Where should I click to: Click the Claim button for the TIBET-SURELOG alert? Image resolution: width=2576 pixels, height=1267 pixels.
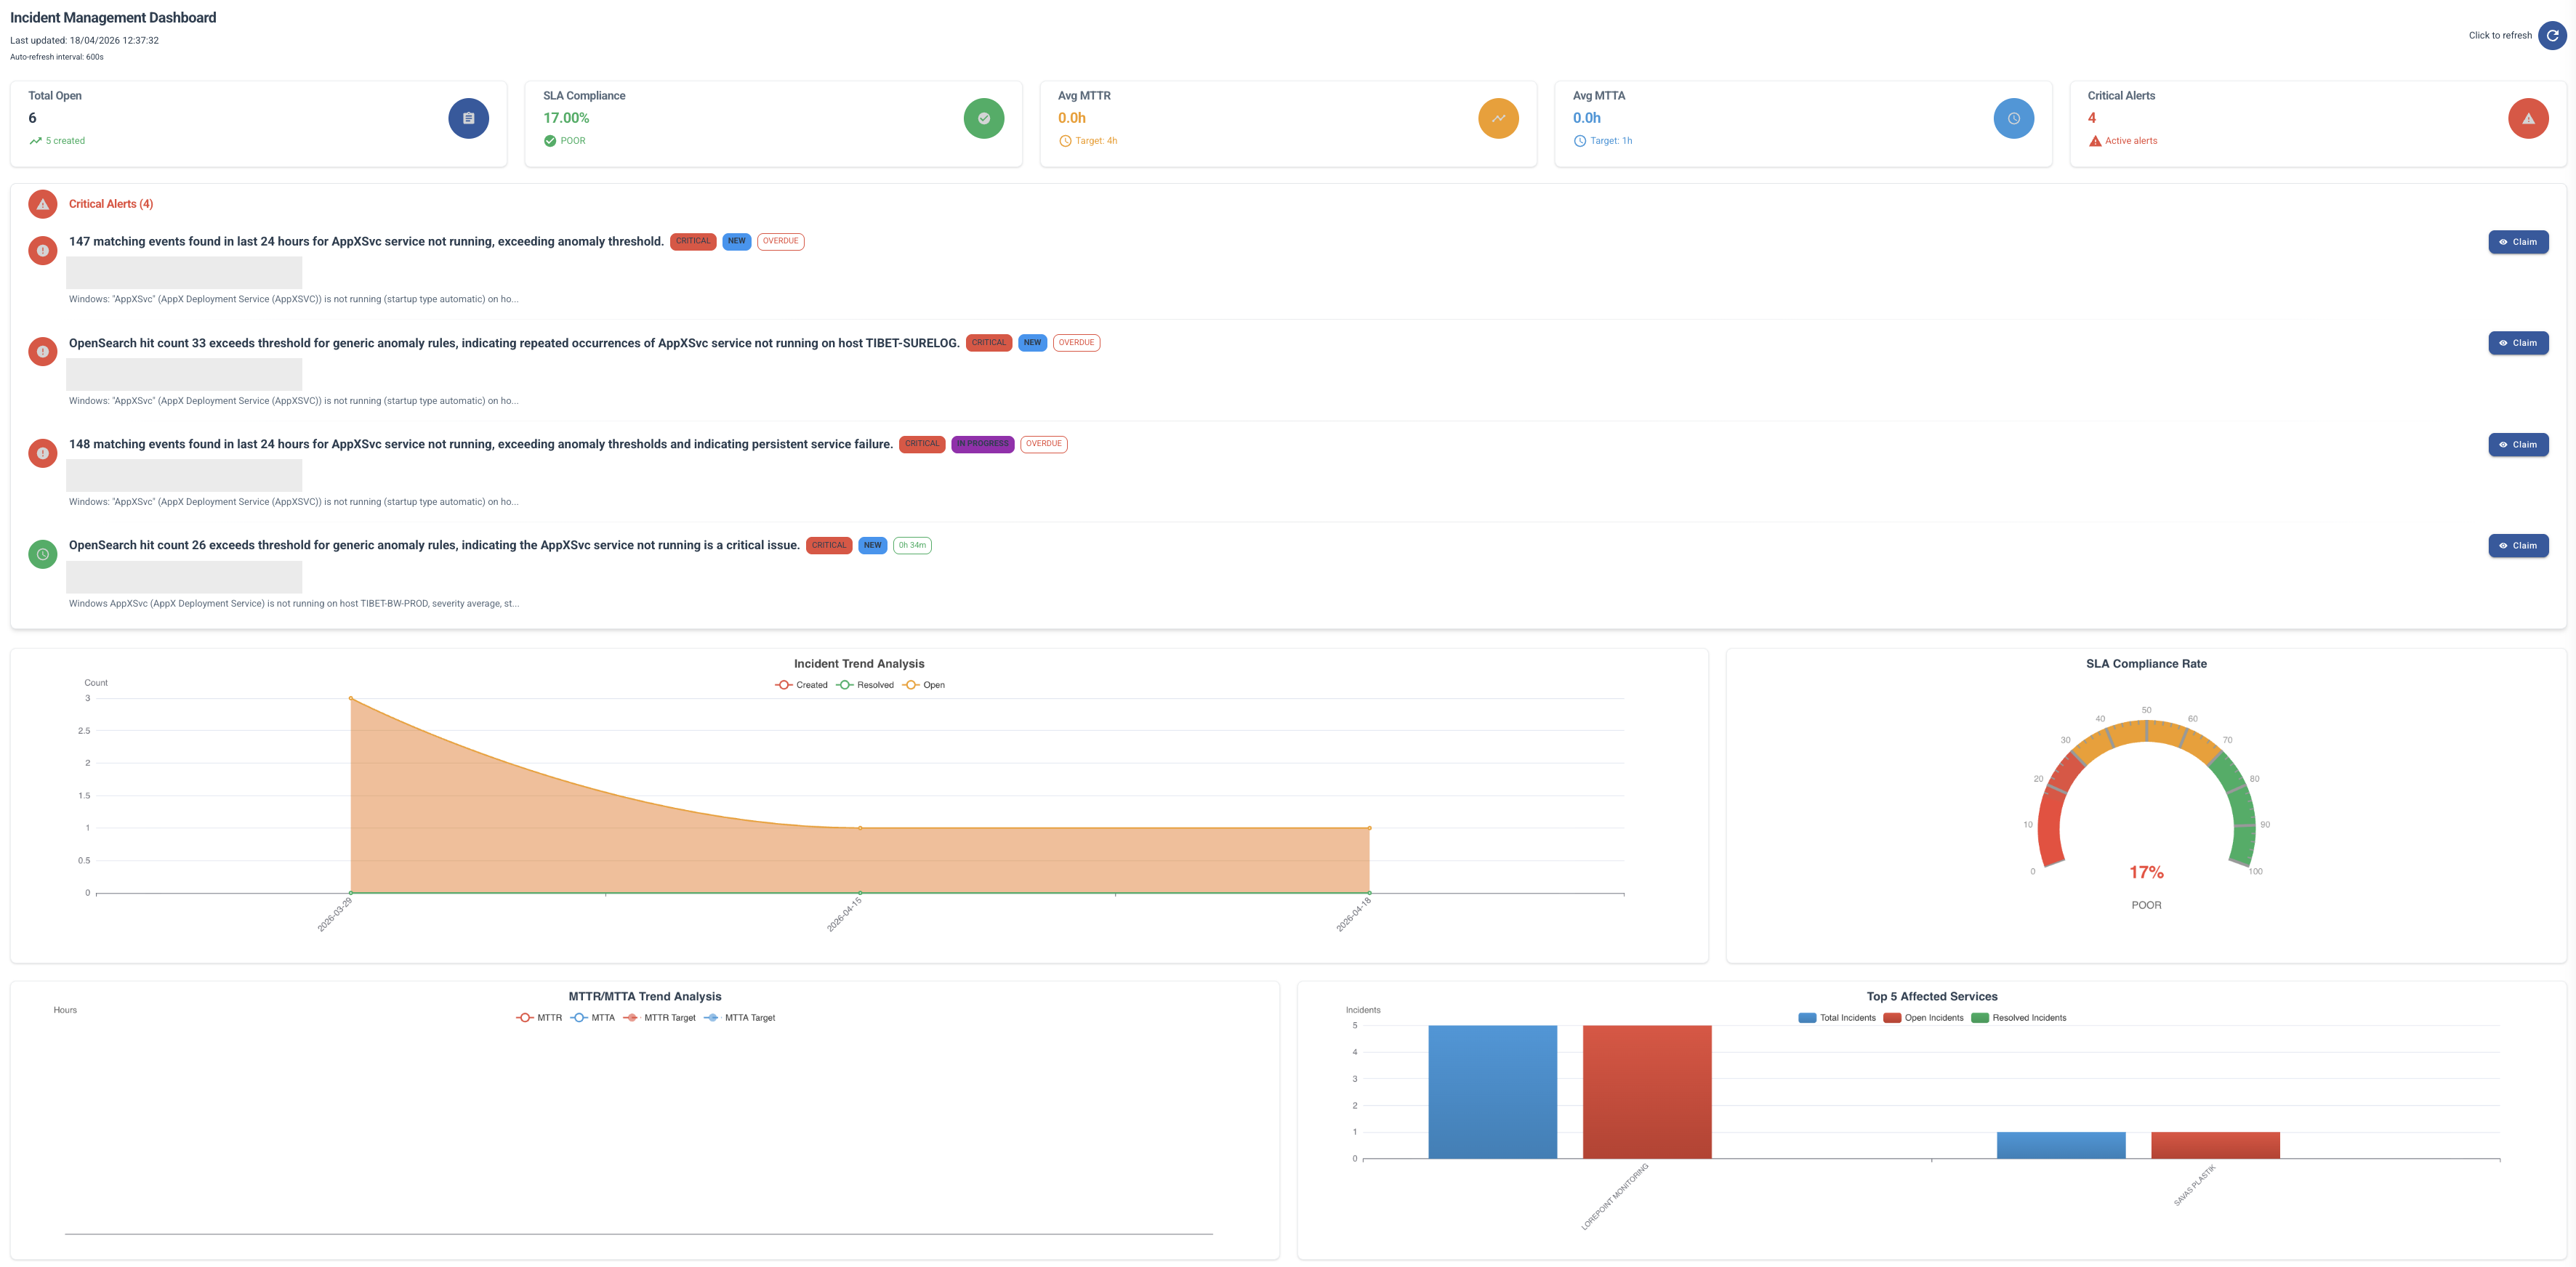coord(2518,343)
